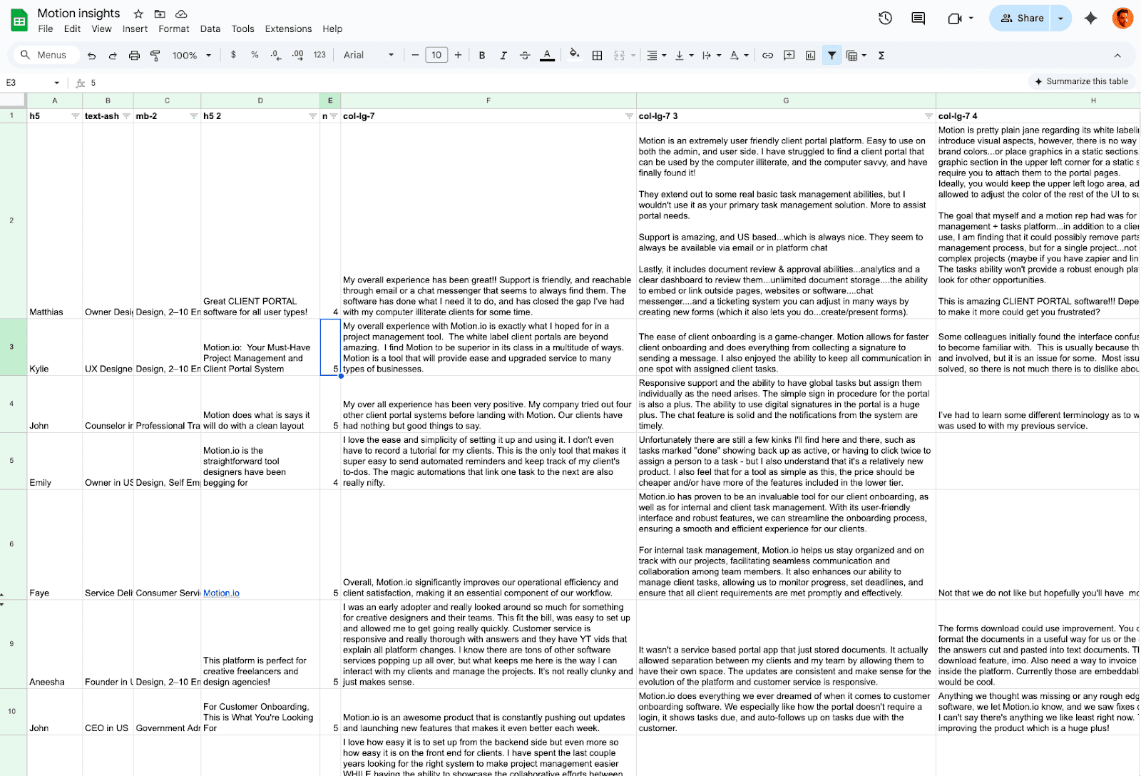Viewport: 1141px width, 776px height.
Task: Choose text color with underlined A
Action: click(547, 56)
